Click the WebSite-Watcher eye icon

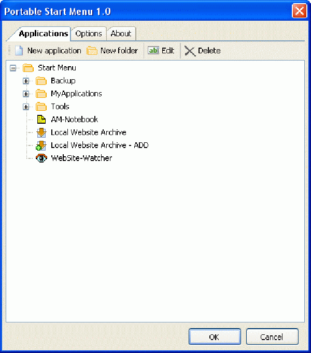41,158
